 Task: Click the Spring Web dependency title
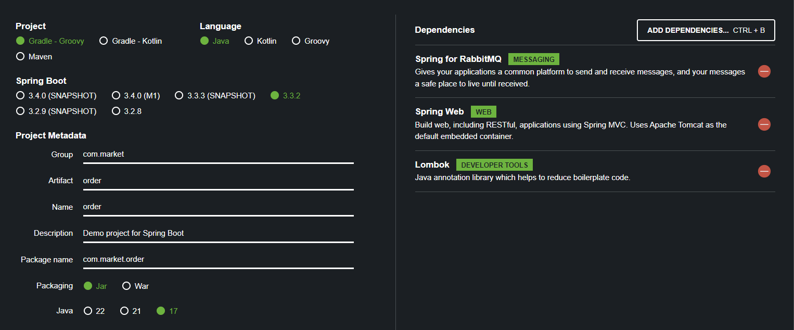coord(440,112)
